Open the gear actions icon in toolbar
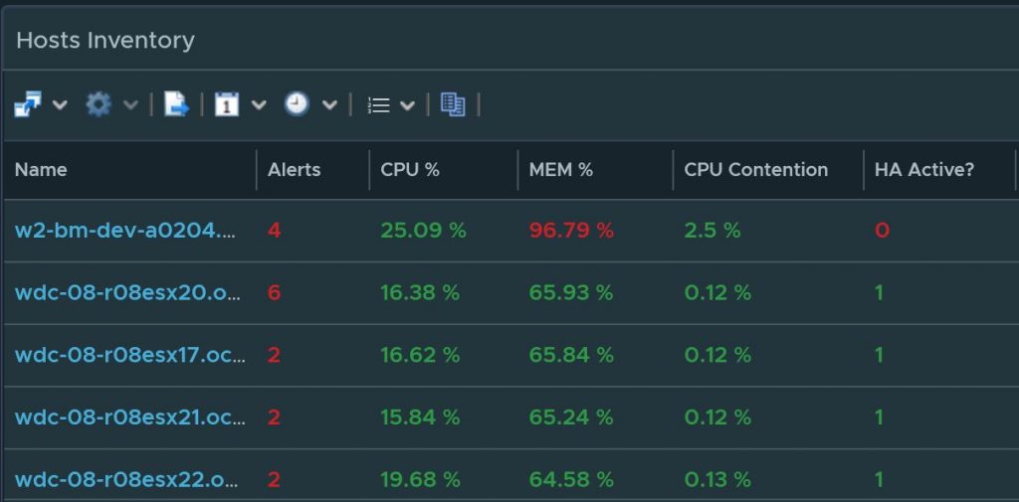Image resolution: width=1019 pixels, height=502 pixels. pyautogui.click(x=98, y=104)
